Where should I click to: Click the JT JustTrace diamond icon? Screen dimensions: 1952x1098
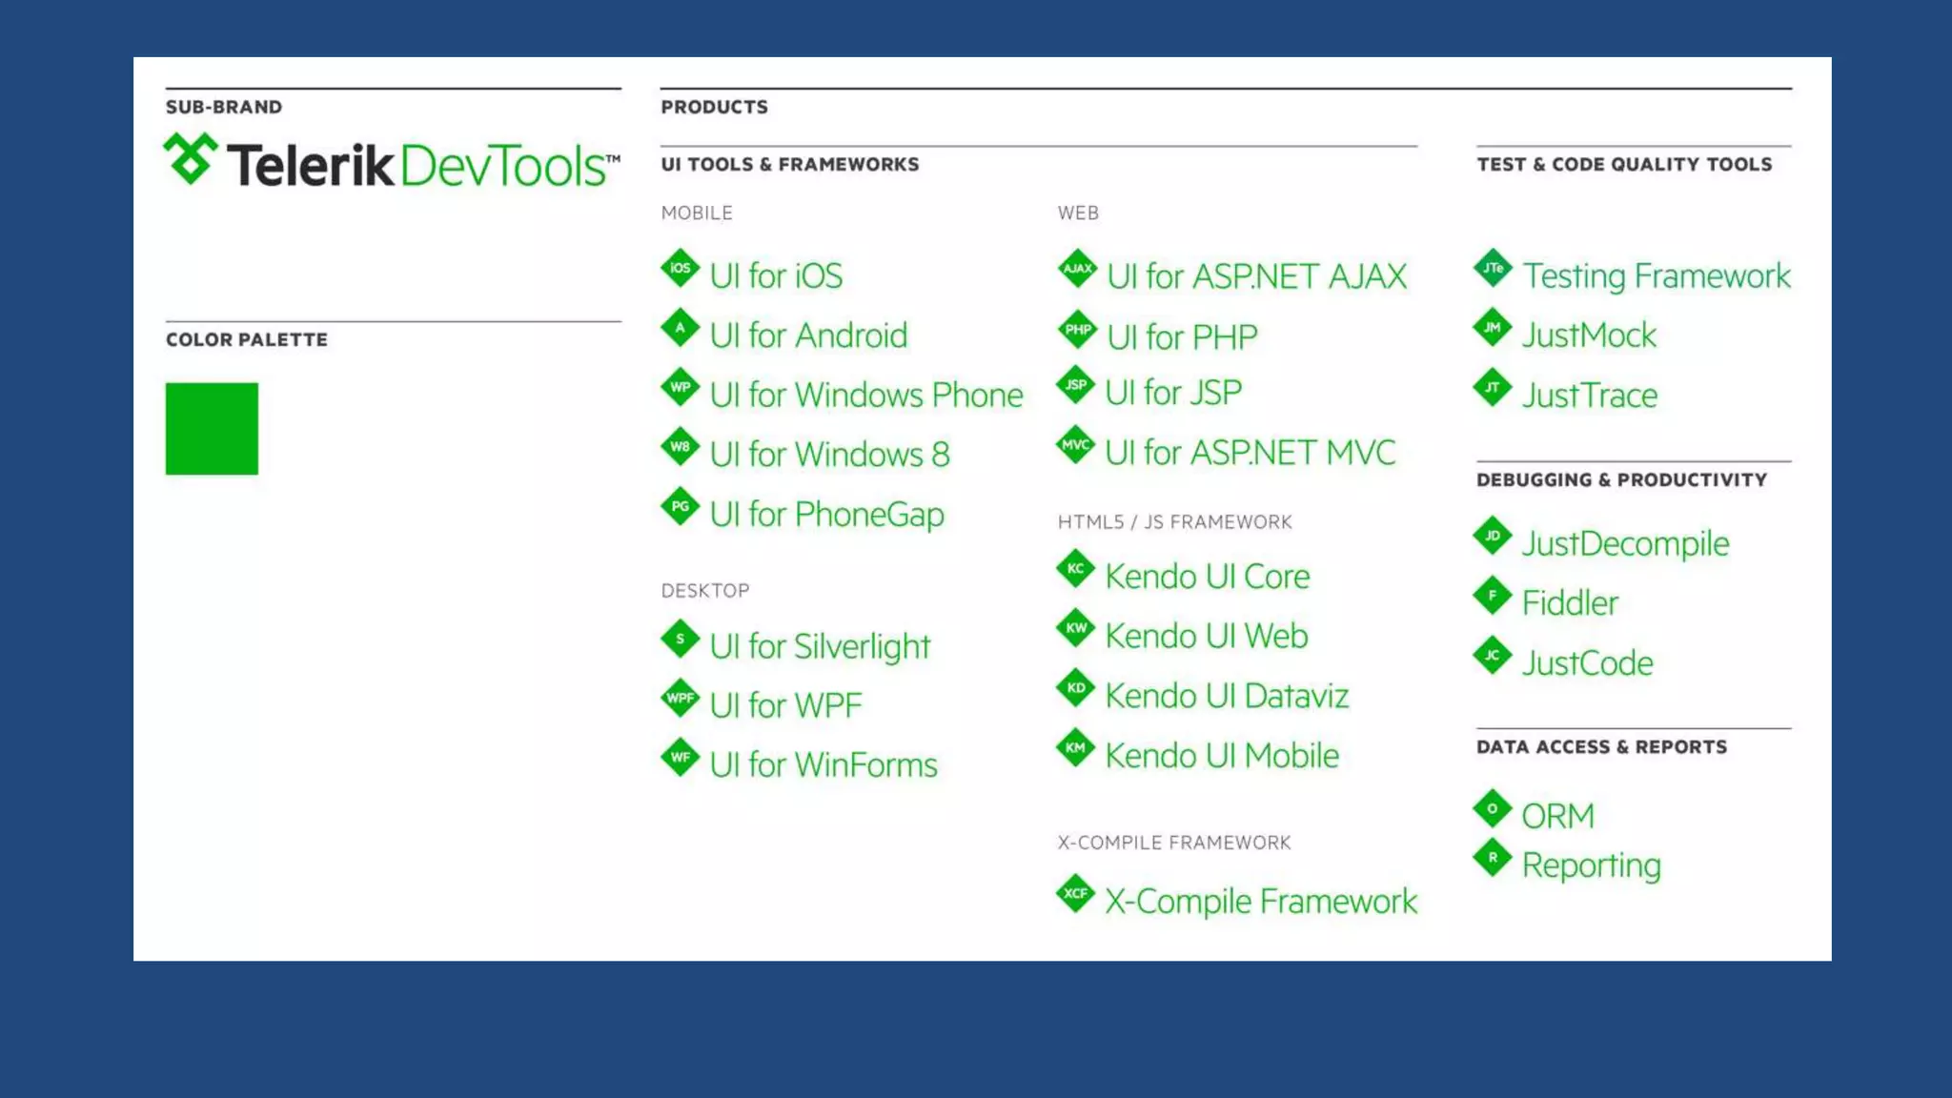(x=1493, y=387)
